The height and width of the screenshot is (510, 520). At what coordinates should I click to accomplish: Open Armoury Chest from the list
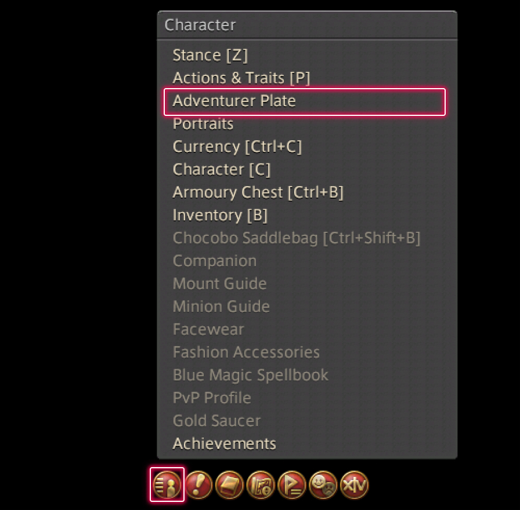coord(258,192)
